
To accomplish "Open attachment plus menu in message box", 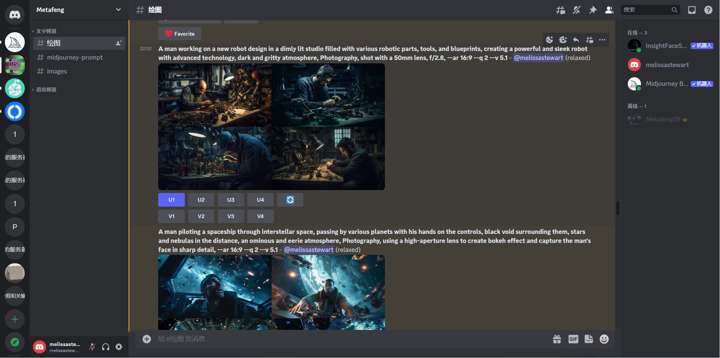I will pyautogui.click(x=147, y=339).
